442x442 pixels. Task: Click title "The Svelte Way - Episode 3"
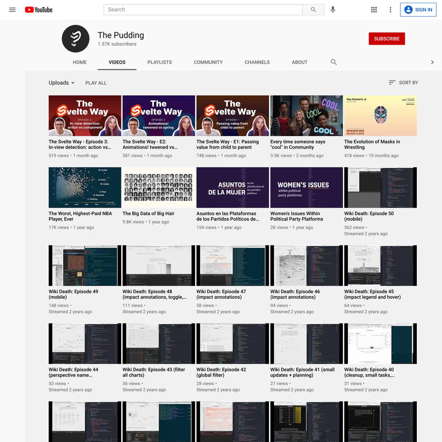pos(80,145)
